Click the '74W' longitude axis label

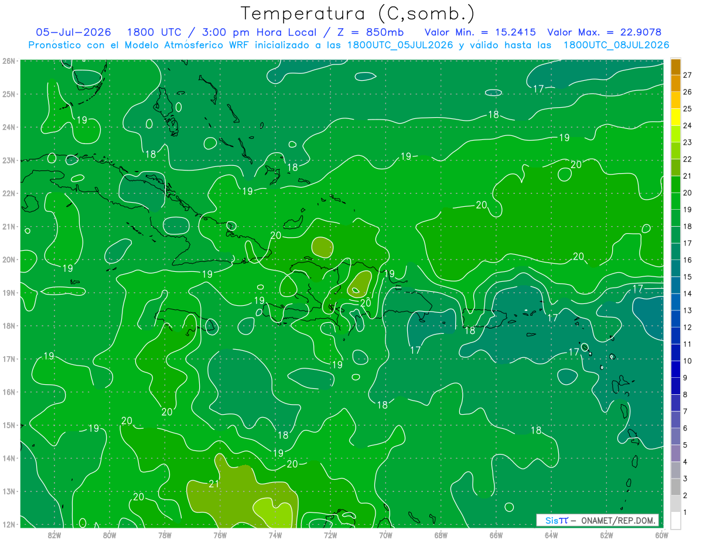(x=275, y=535)
